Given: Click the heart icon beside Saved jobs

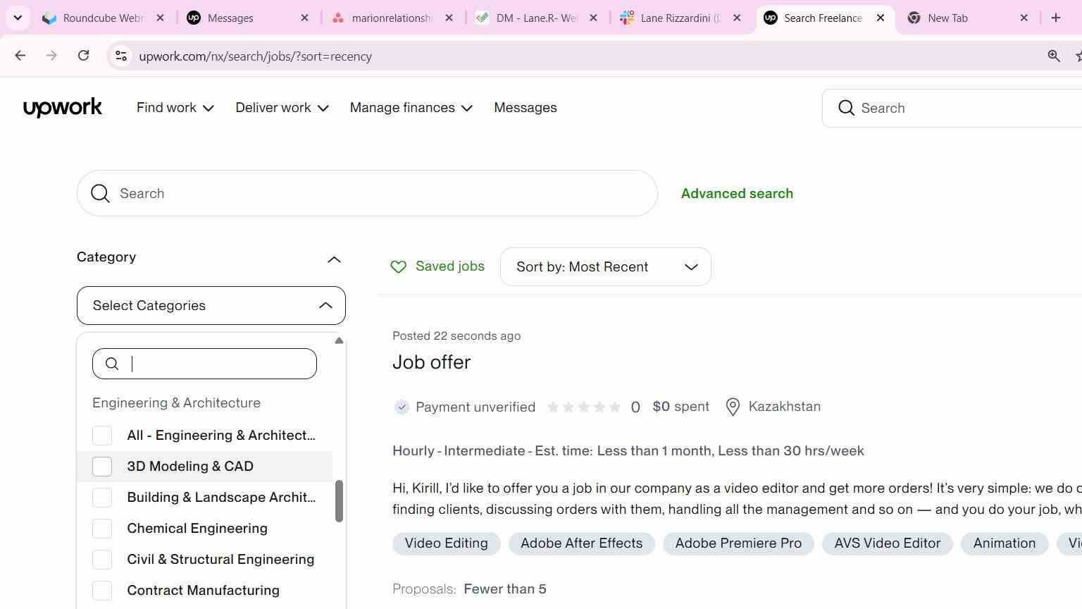Looking at the screenshot, I should 399,266.
